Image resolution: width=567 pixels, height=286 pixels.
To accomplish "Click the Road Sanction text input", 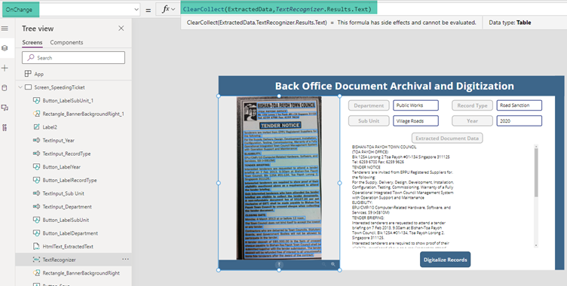I will pos(519,105).
